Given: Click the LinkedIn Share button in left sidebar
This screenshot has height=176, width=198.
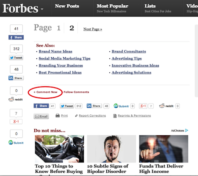Looking at the screenshot, I should 16,78.
